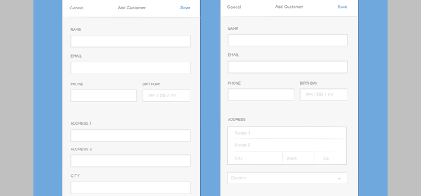Focus the Name input in the right form
The width and height of the screenshot is (421, 196).
pyautogui.click(x=288, y=40)
